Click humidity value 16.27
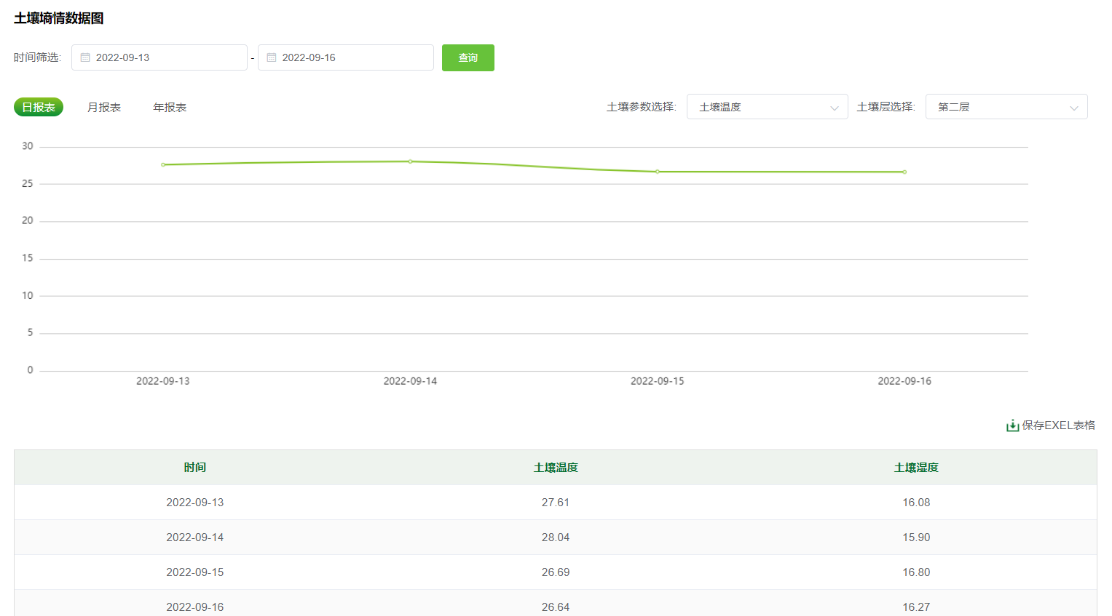This screenshot has height=616, width=1112. coord(916,607)
